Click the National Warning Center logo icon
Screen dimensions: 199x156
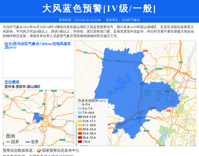39,150
